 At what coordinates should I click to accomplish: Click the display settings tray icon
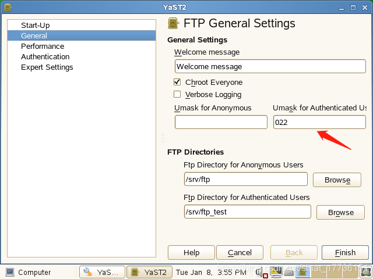click(x=276, y=272)
